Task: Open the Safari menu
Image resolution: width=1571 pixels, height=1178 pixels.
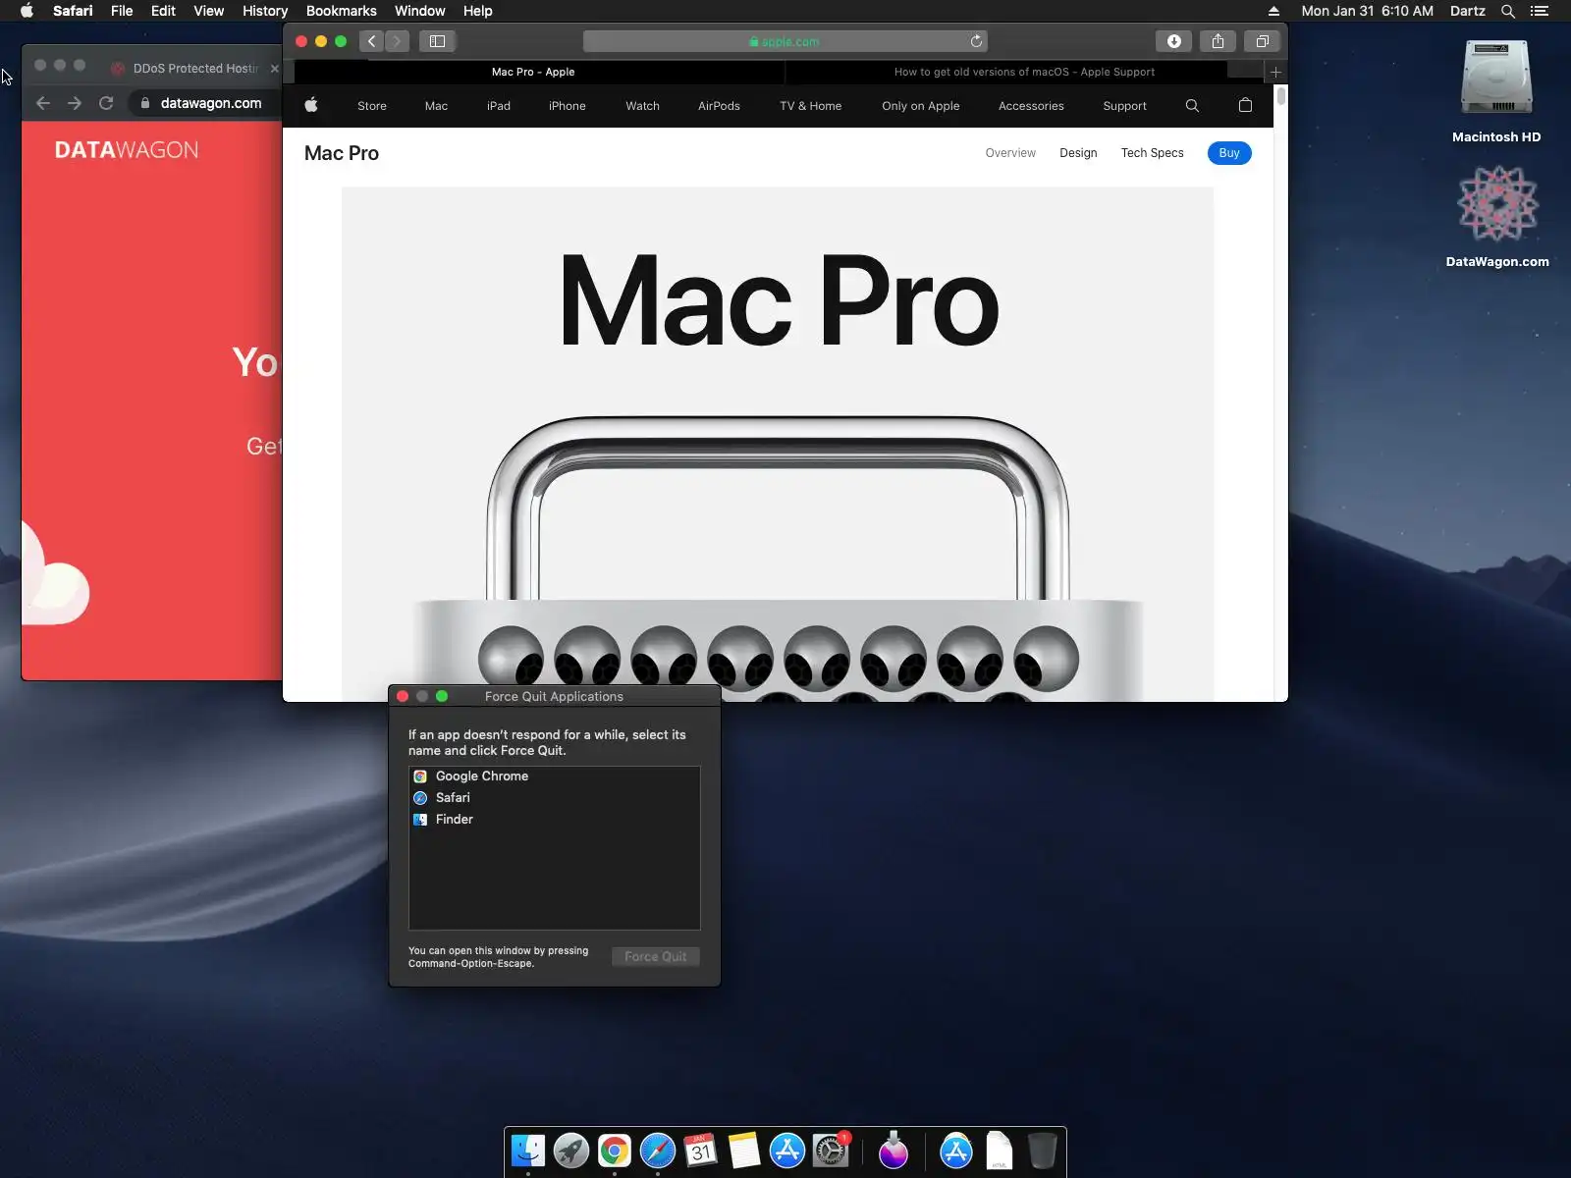Action: (73, 11)
